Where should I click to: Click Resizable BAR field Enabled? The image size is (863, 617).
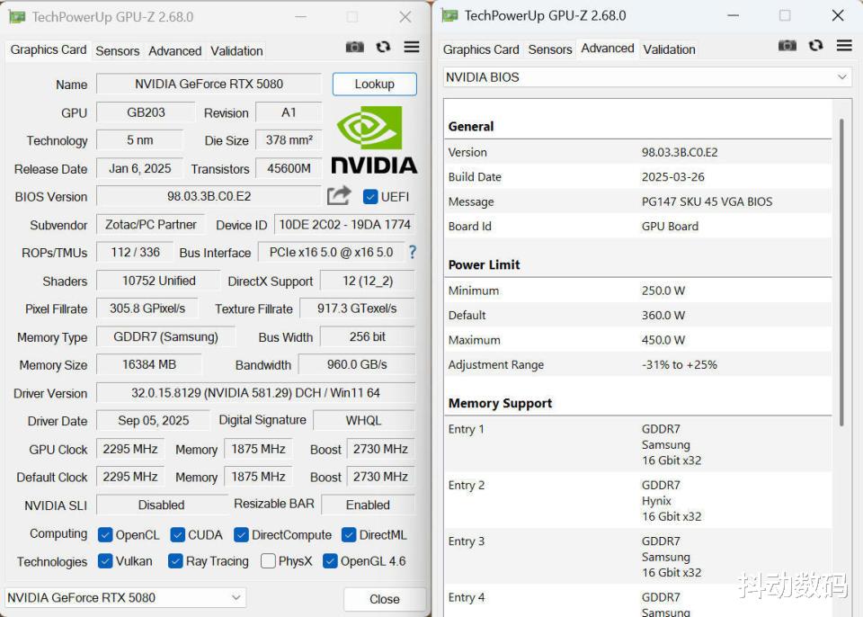[368, 505]
